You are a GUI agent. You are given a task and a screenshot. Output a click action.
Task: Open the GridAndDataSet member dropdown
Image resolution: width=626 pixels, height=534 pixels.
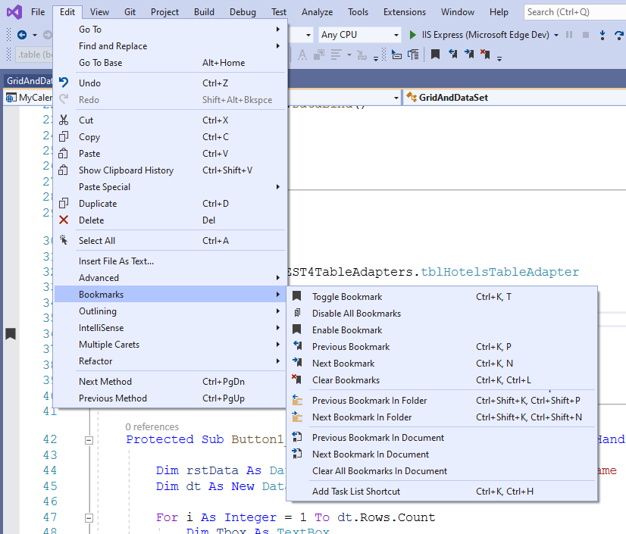point(514,98)
